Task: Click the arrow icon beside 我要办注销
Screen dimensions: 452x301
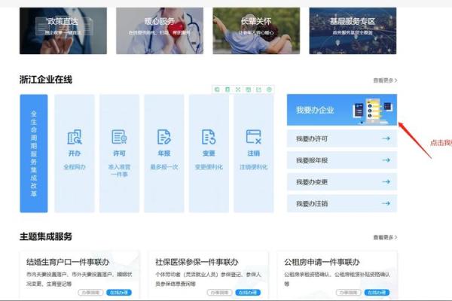Action: coord(386,203)
